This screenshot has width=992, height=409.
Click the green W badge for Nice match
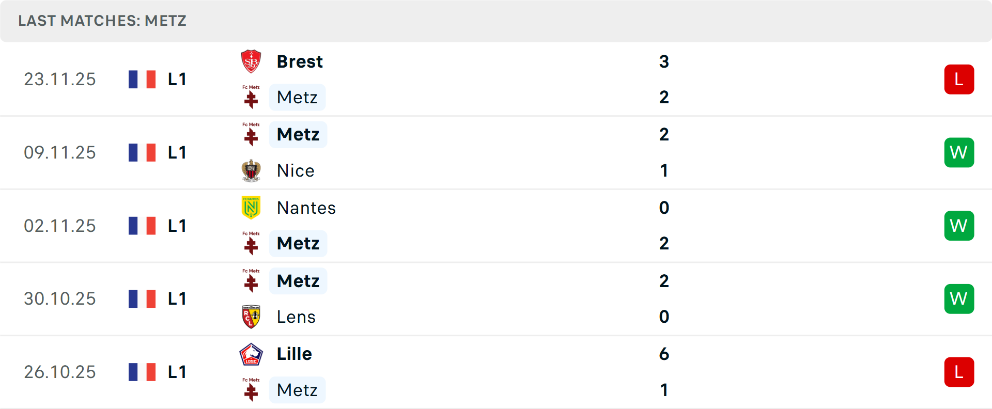(959, 152)
